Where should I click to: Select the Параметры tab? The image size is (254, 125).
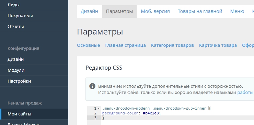click(119, 11)
